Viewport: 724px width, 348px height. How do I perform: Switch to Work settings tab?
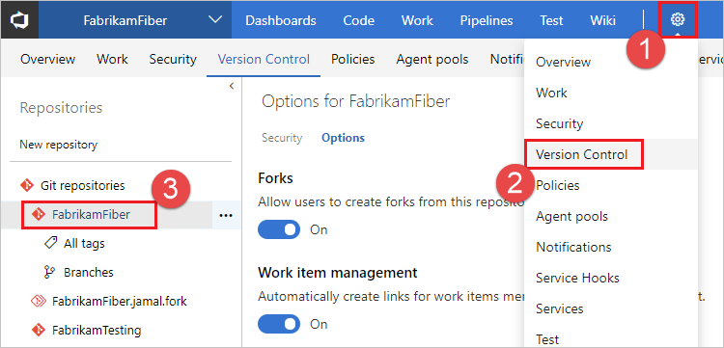click(x=112, y=60)
